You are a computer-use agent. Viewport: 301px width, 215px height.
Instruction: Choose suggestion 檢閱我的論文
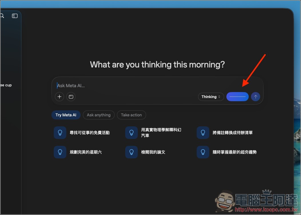point(145,152)
